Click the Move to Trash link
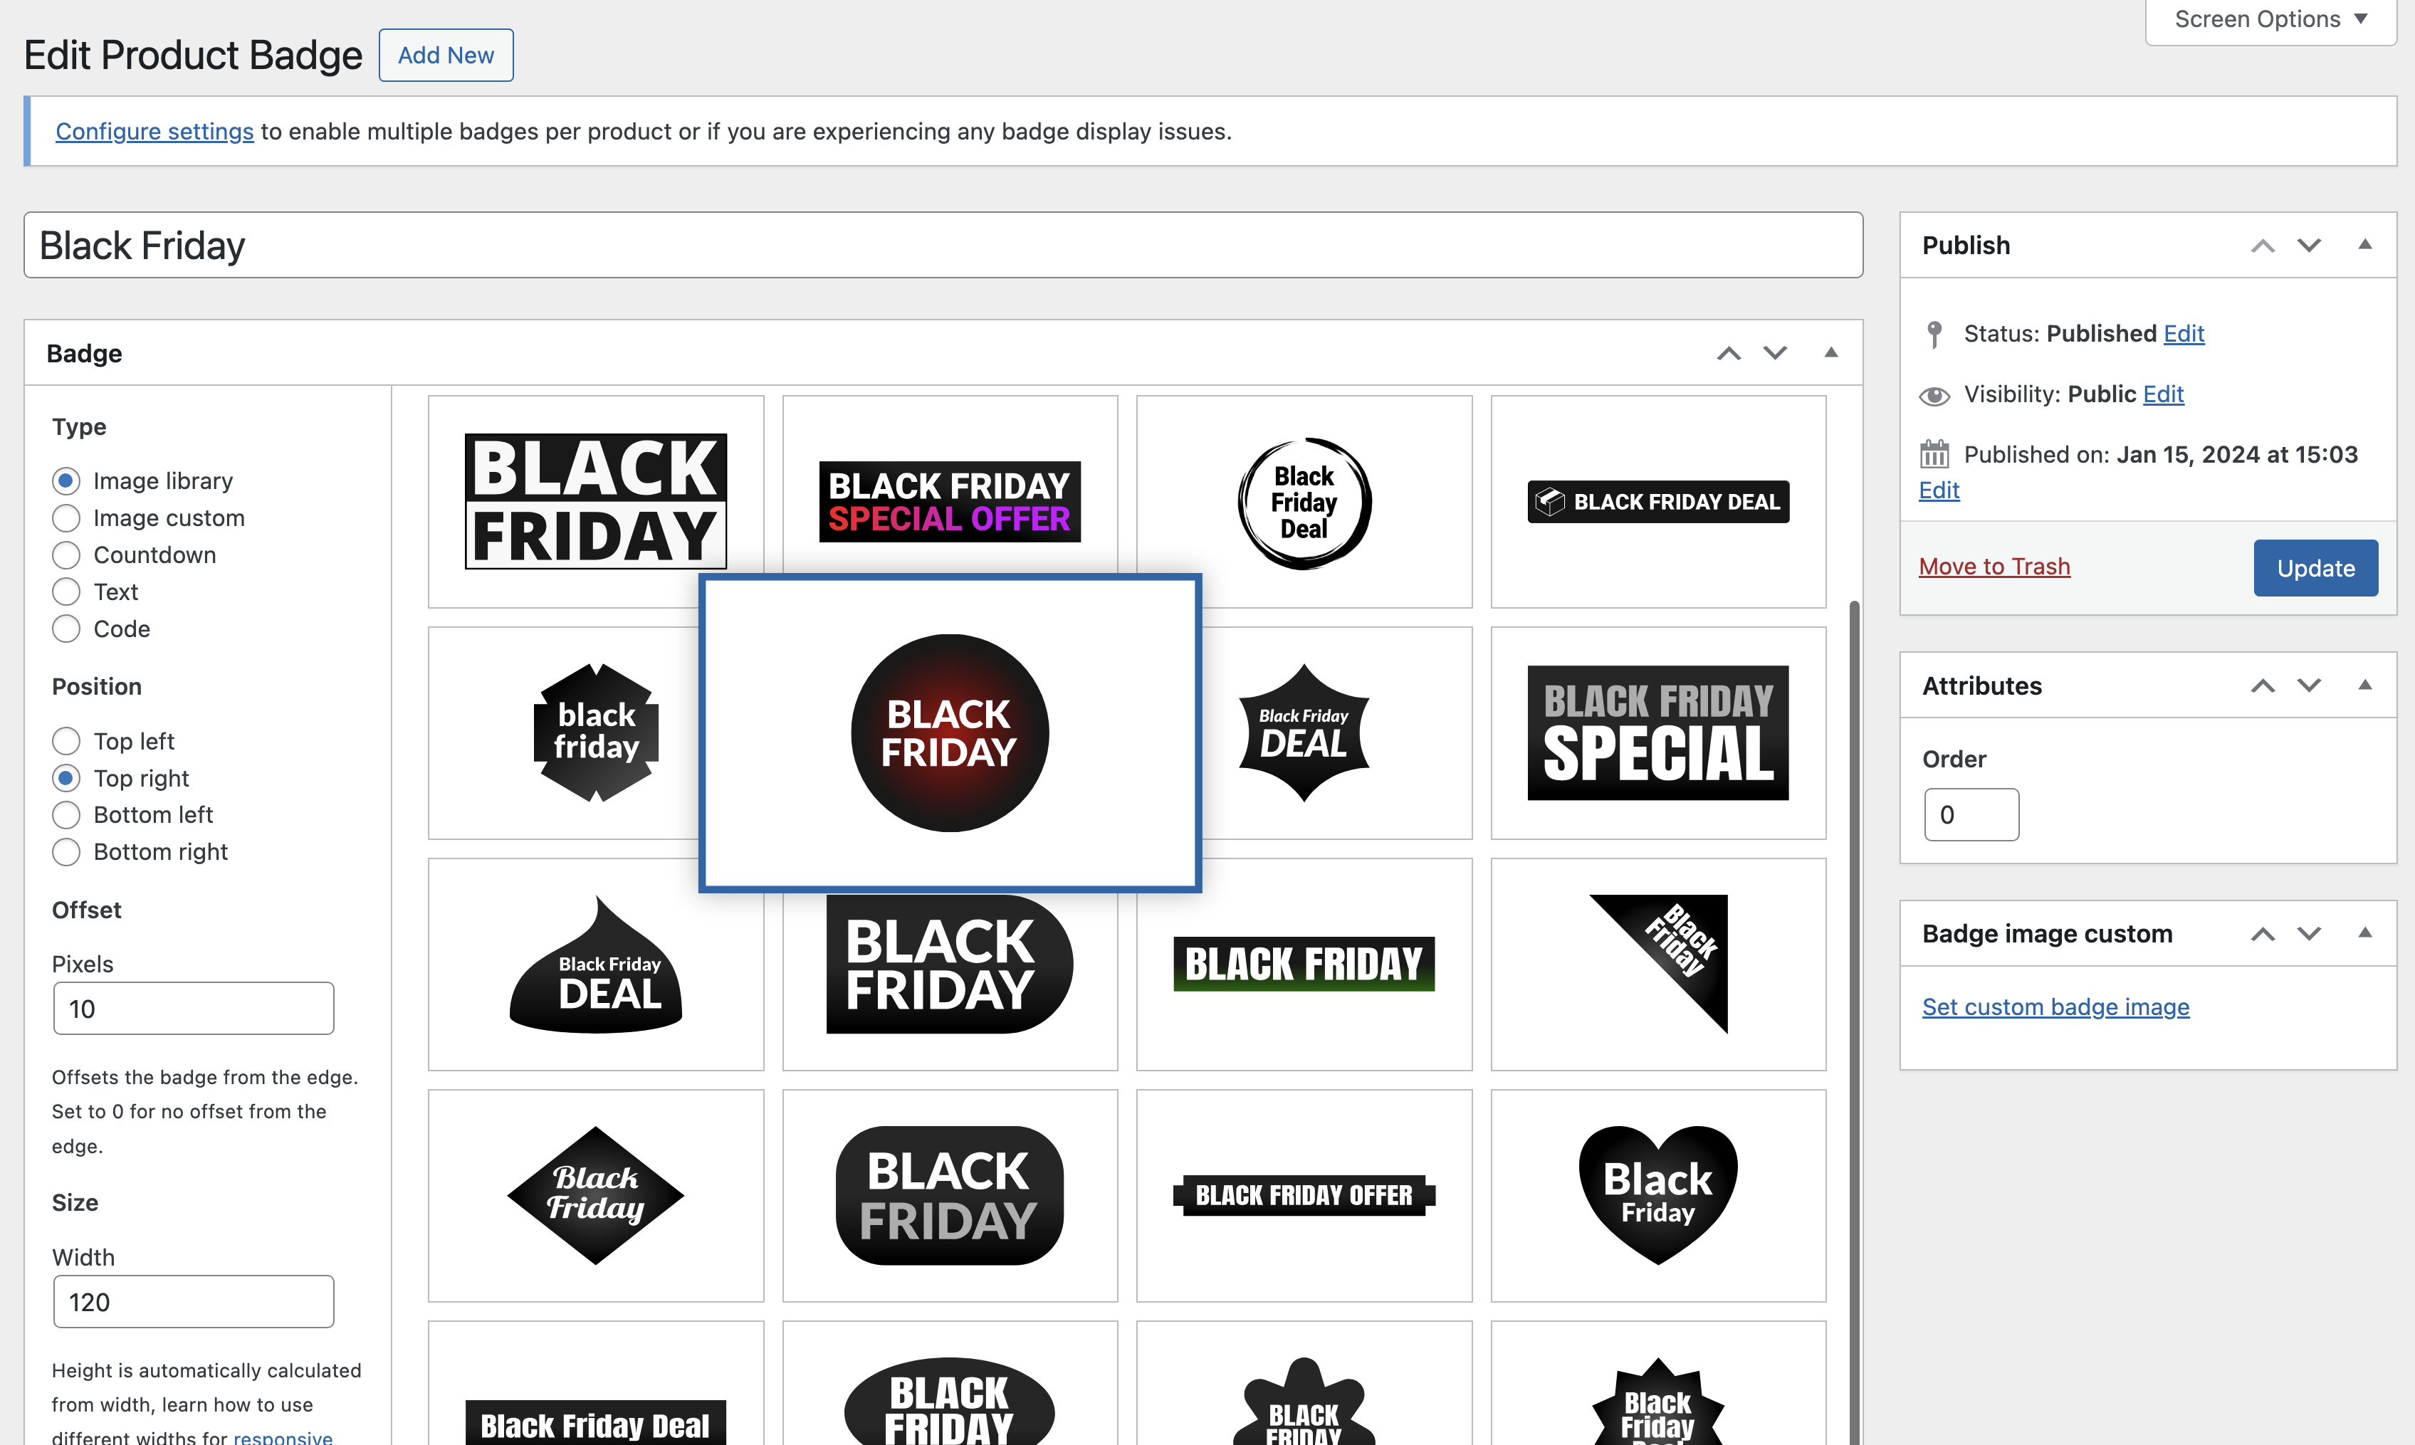 [x=1994, y=567]
